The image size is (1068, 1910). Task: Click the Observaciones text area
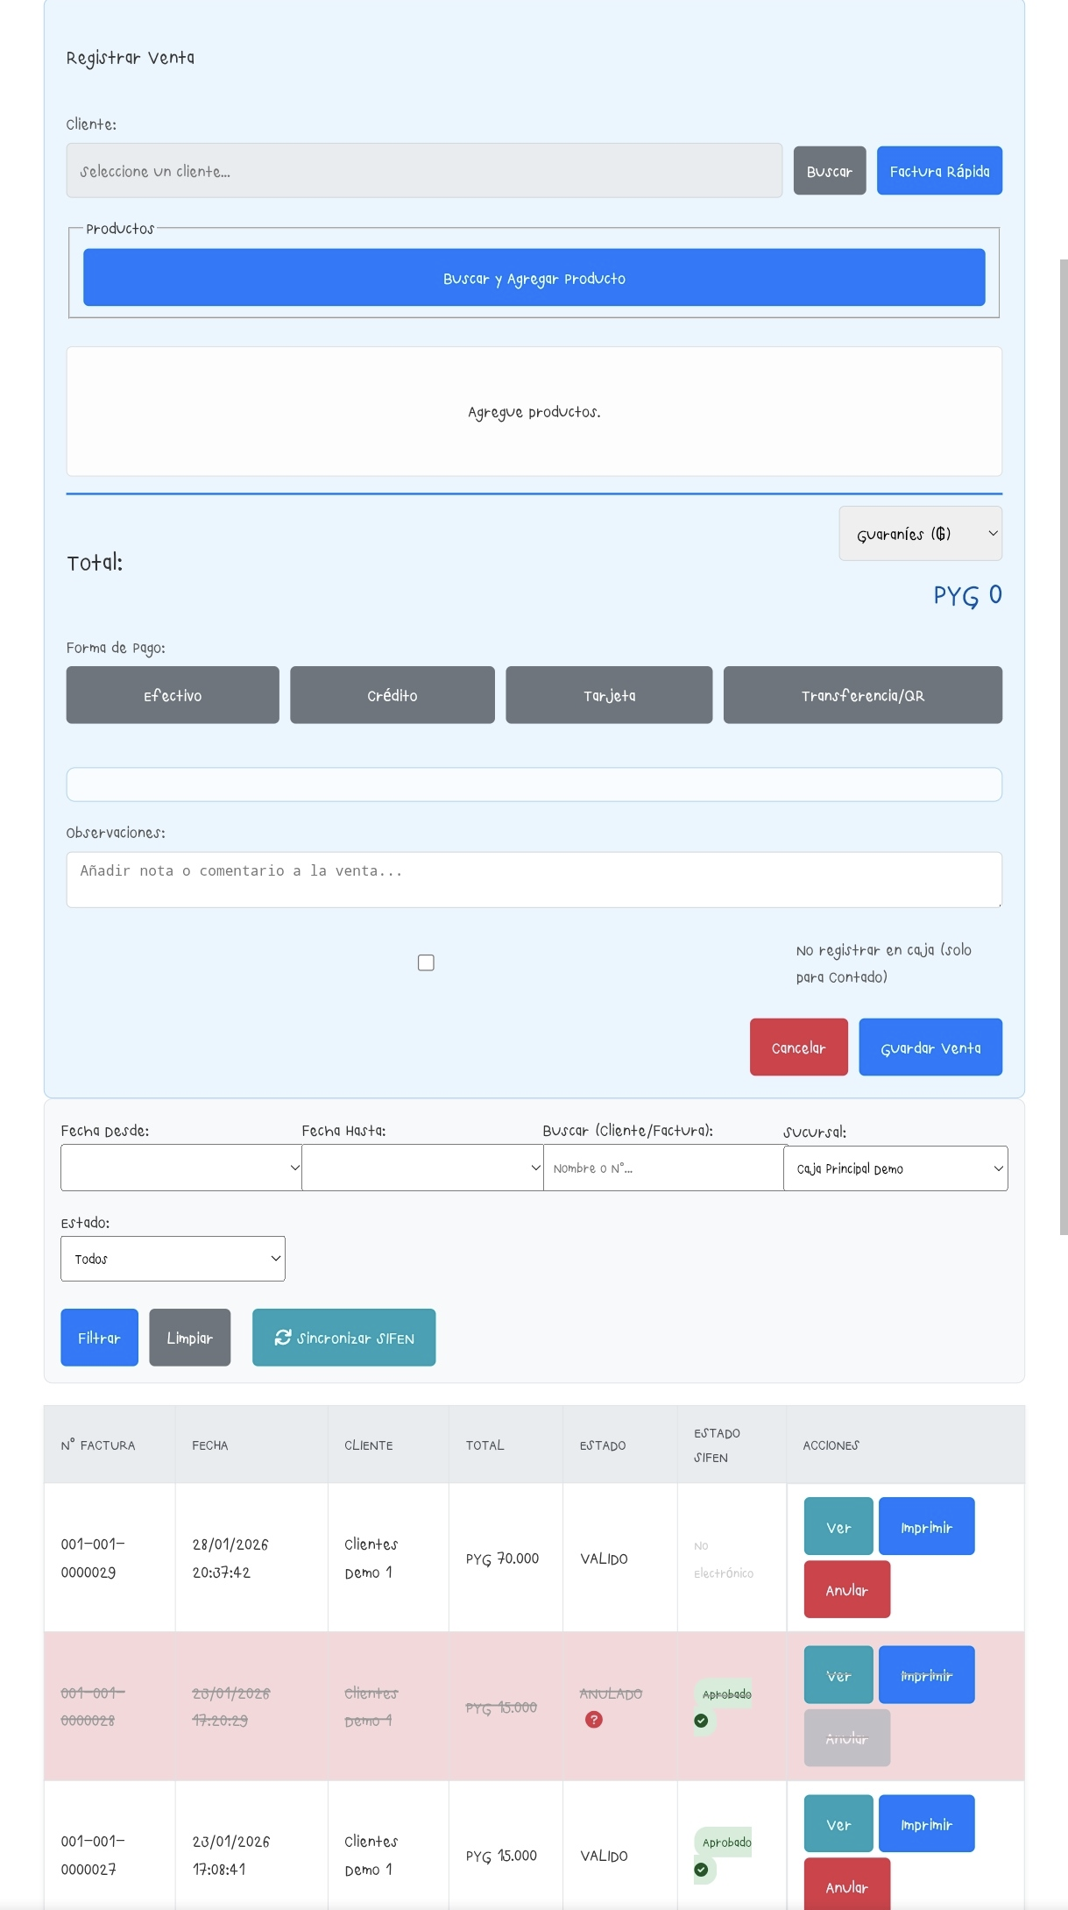(x=534, y=880)
